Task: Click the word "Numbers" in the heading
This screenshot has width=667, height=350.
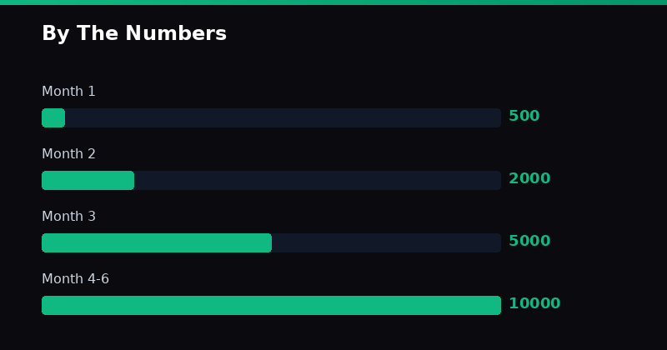Action: 173,34
